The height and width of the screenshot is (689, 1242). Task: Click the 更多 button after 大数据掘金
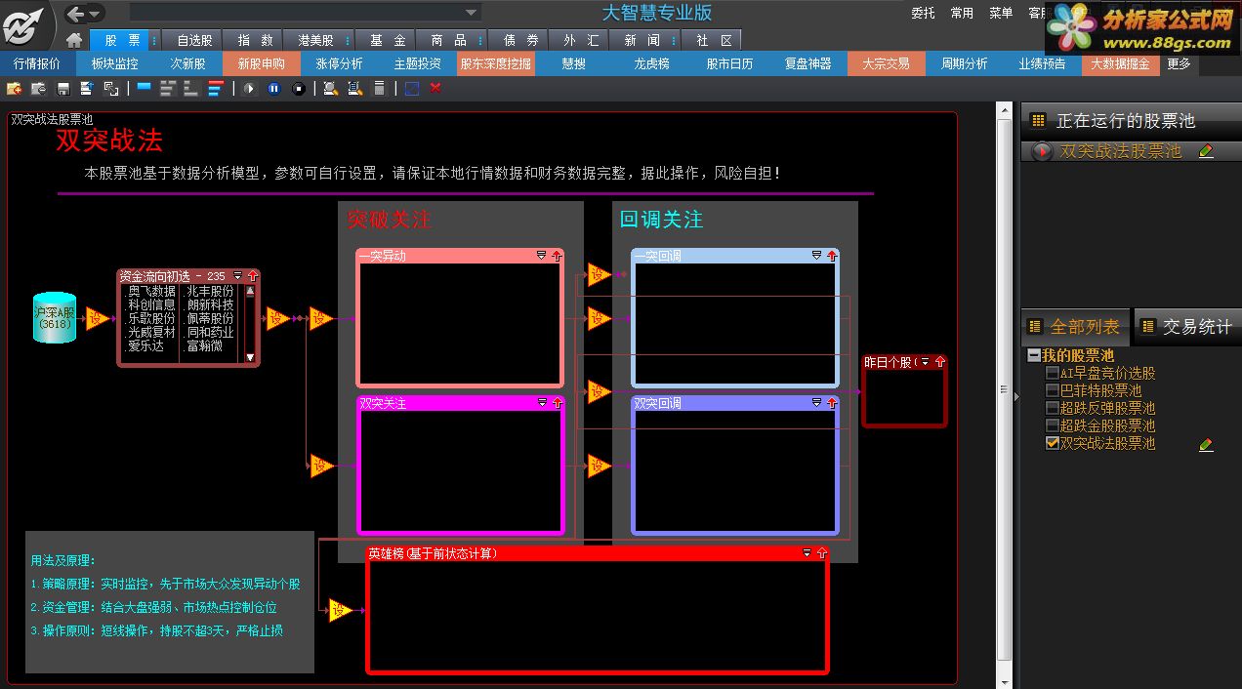(x=1179, y=63)
